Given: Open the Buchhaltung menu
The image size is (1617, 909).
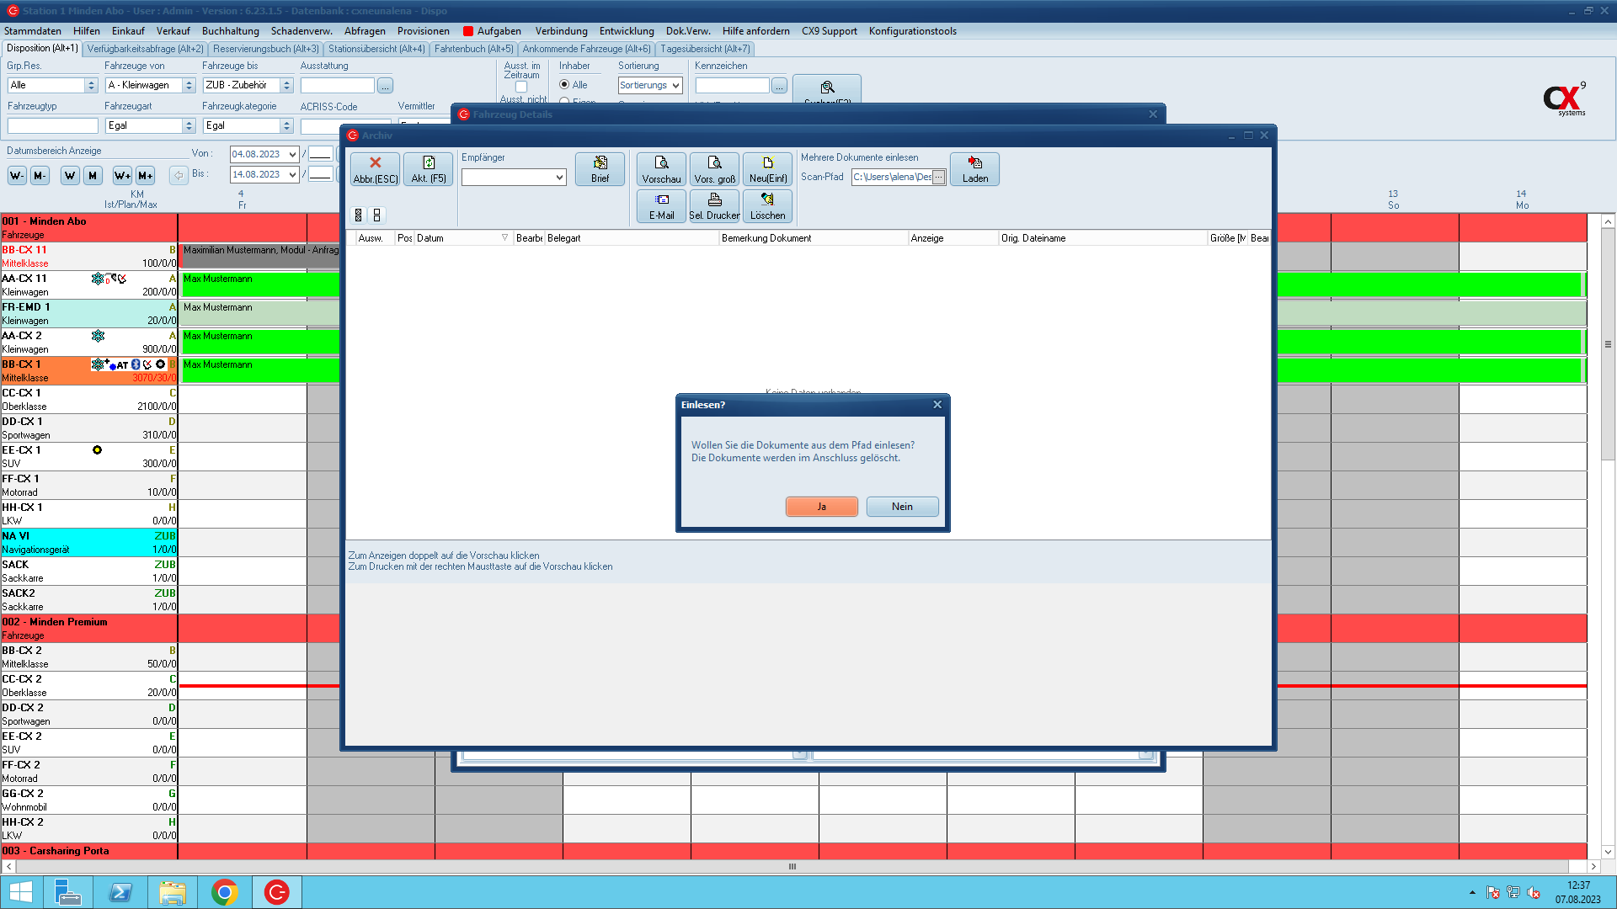Looking at the screenshot, I should tap(230, 31).
